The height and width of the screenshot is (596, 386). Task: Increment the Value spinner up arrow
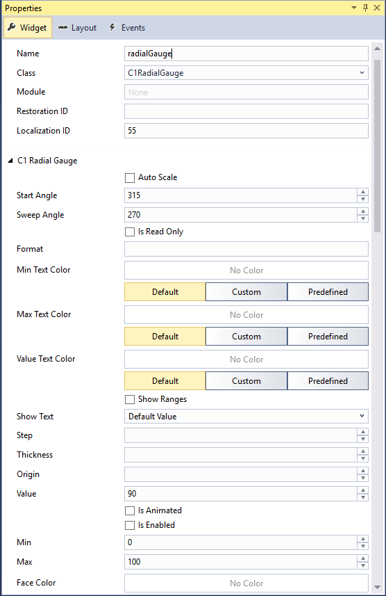pos(363,490)
